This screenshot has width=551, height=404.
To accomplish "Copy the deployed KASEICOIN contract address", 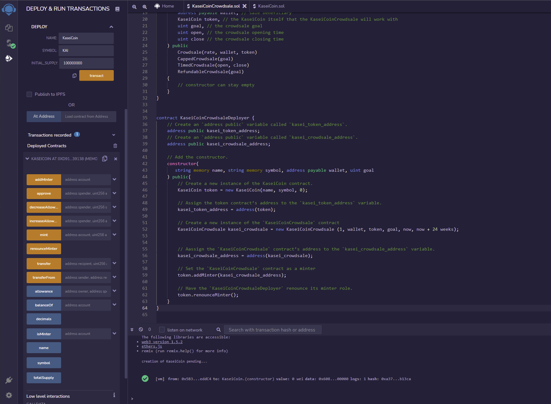I will click(x=105, y=159).
